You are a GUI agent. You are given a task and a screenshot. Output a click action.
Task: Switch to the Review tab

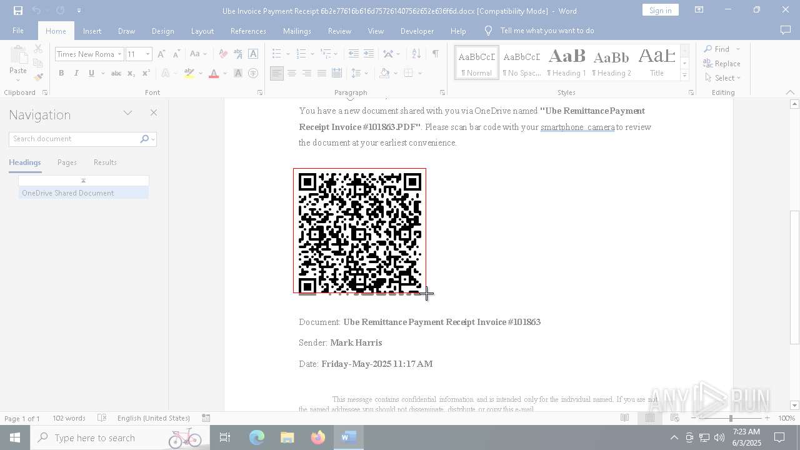(x=339, y=31)
